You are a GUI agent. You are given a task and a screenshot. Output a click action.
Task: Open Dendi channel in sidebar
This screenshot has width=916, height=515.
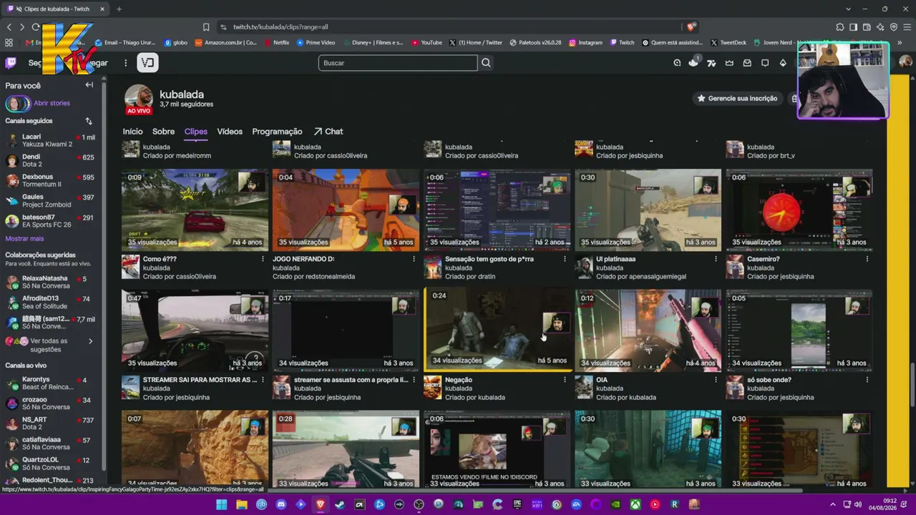(x=49, y=160)
